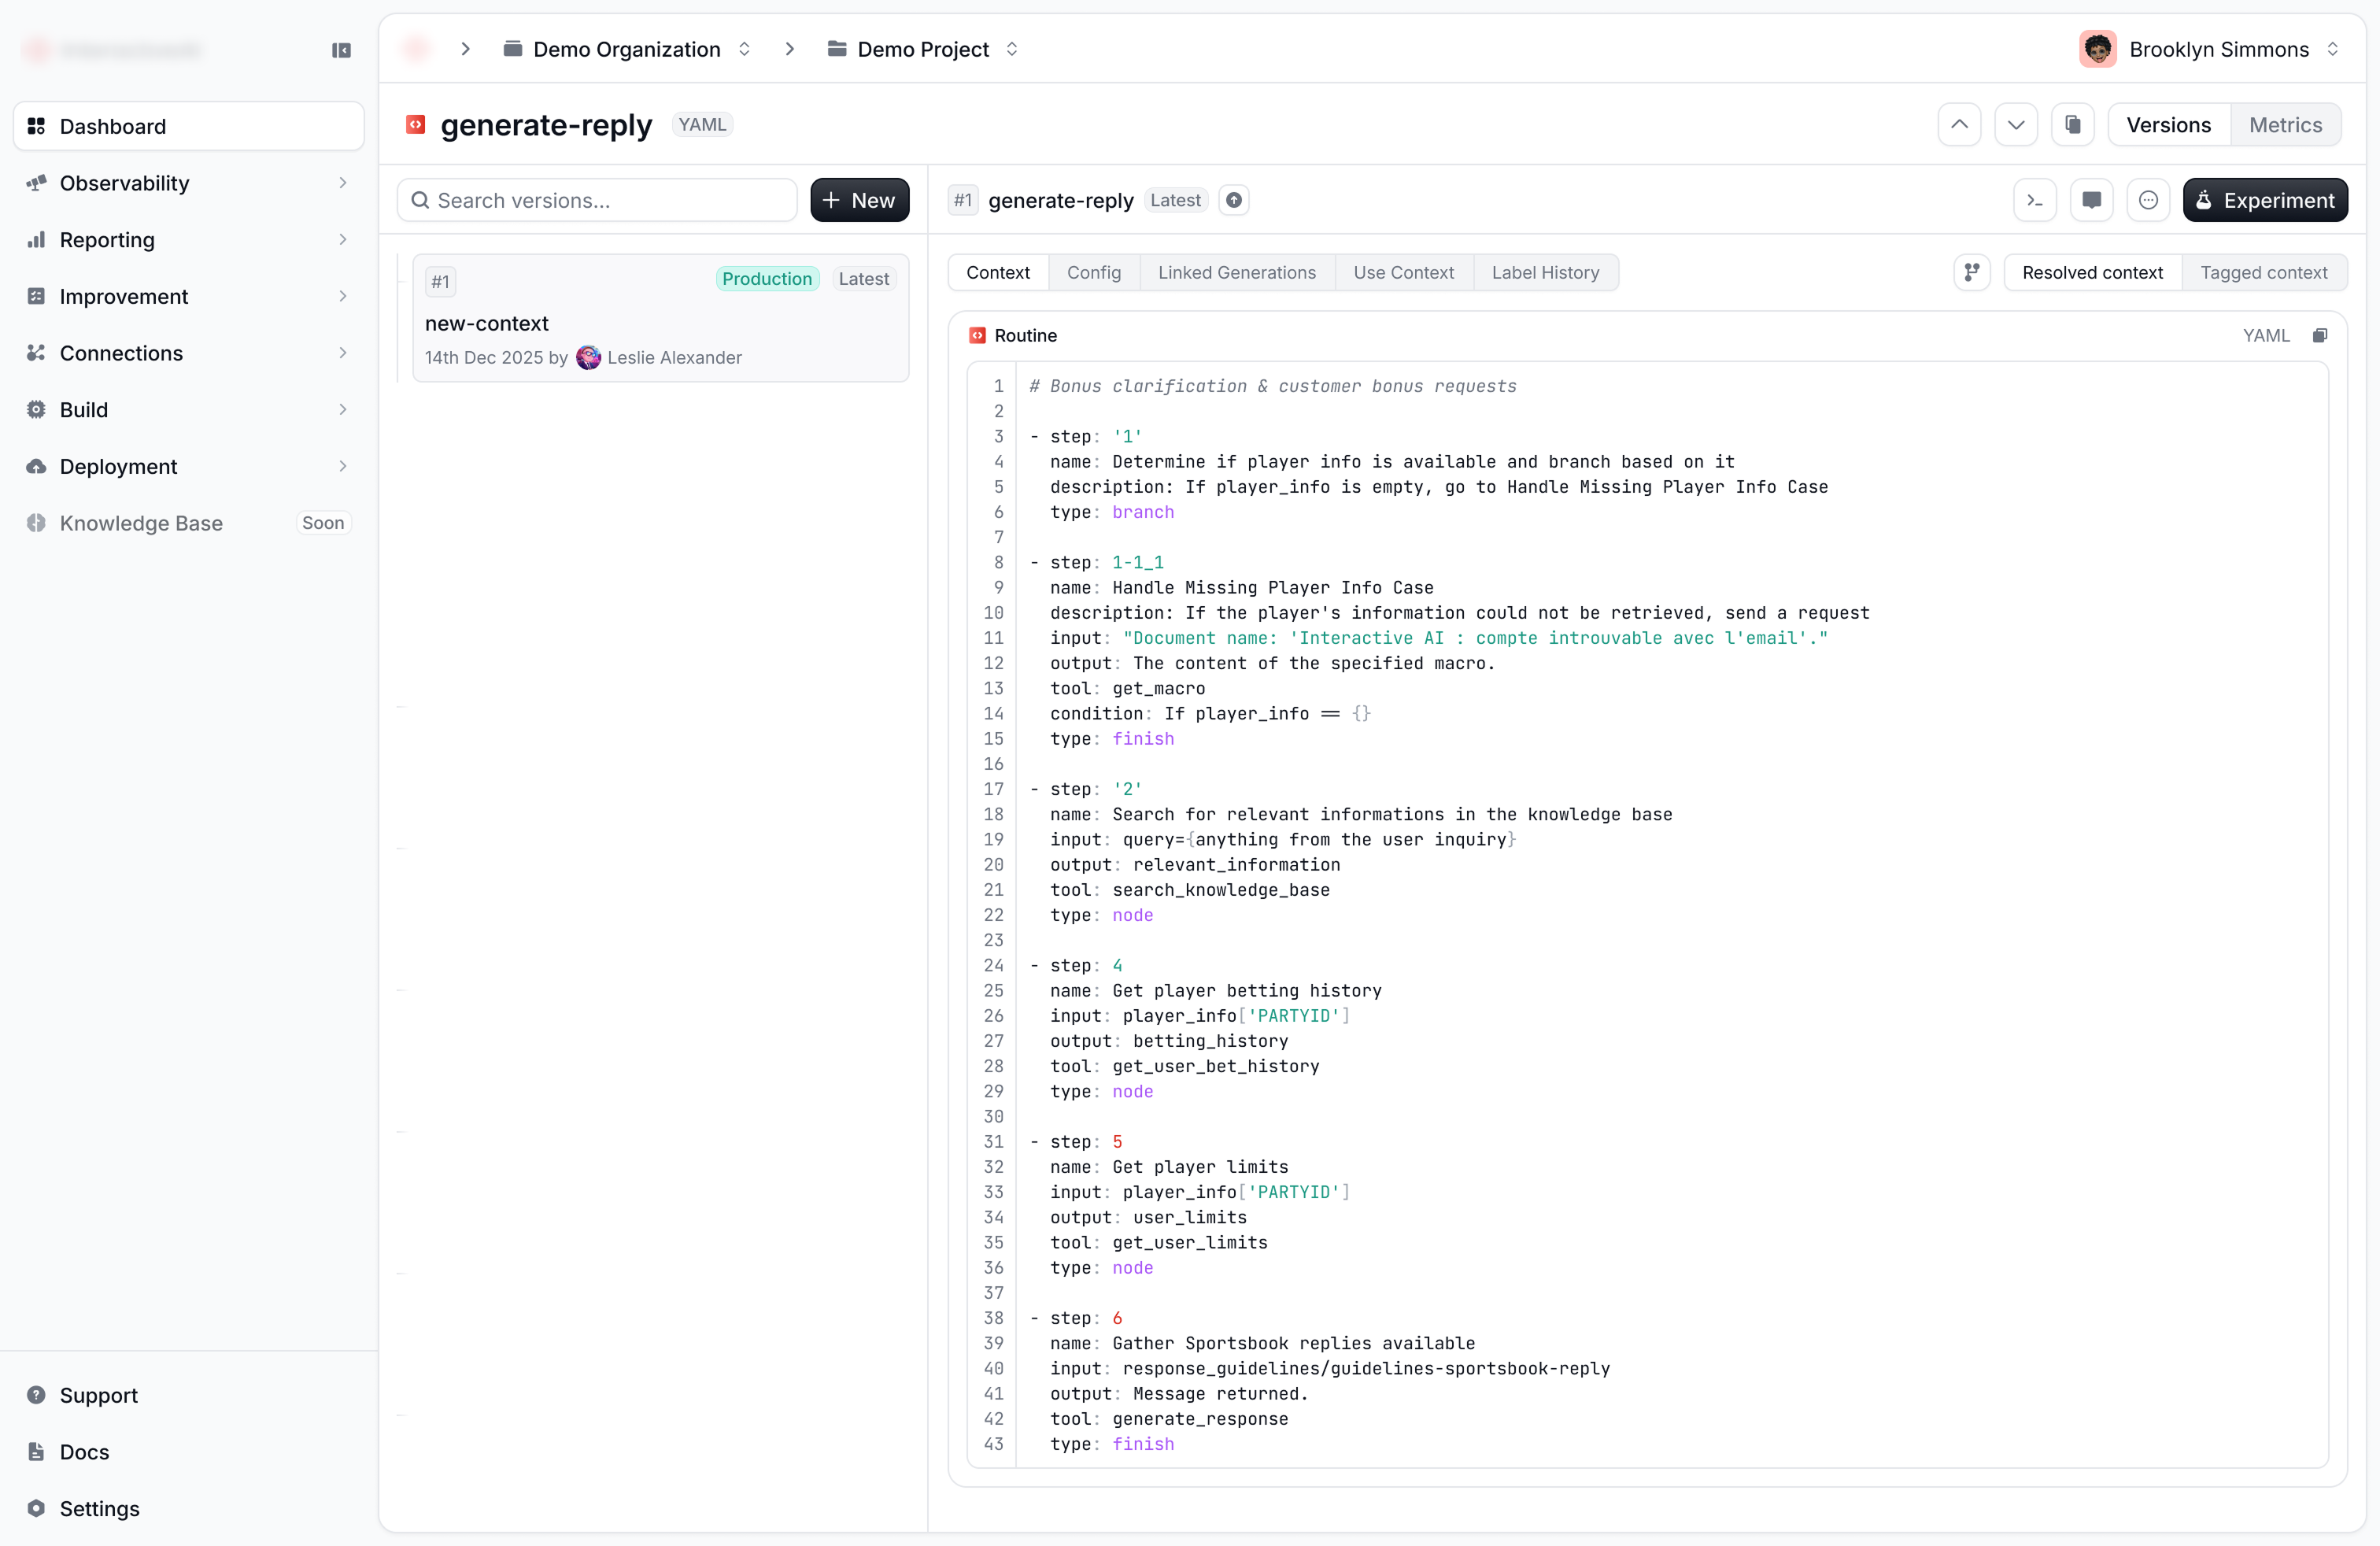Open Settings in the sidebar
Screen dimensions: 2380x1546
(x=188, y=1508)
